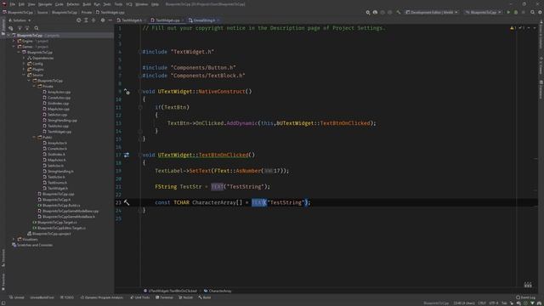544x306 pixels.
Task: Fold the NativeConstruct function at line 9
Action: click(140, 92)
